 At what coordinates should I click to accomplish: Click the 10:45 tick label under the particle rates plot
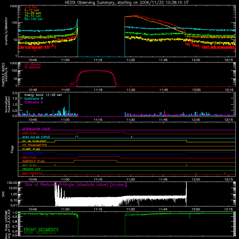tap(33, 90)
